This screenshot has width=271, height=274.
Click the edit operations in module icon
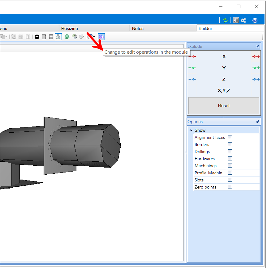click(x=101, y=37)
